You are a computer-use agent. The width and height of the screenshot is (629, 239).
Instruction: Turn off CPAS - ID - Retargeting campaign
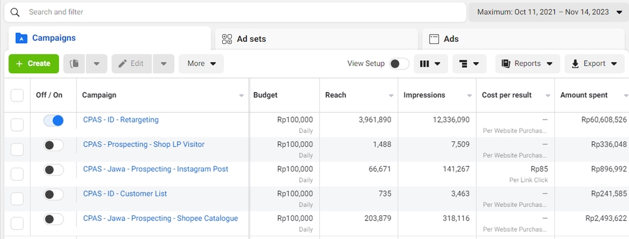[53, 120]
